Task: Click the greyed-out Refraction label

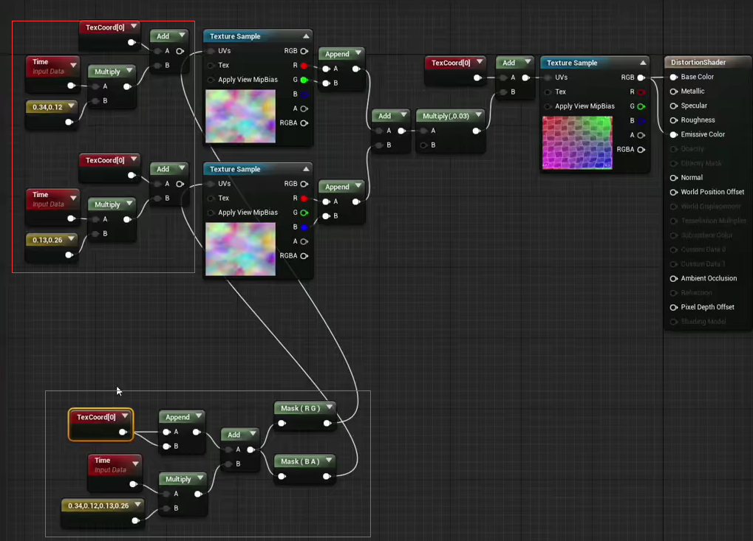Action: (696, 293)
